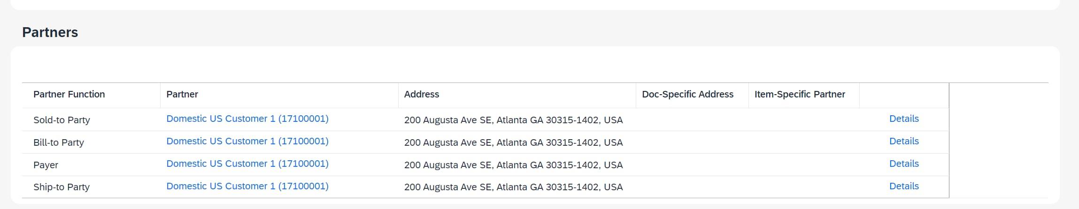Image resolution: width=1079 pixels, height=209 pixels.
Task: Select the Item-Specific Partner column header
Action: 799,95
